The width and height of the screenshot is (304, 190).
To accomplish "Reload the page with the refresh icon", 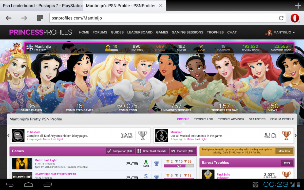I will tap(281, 18).
